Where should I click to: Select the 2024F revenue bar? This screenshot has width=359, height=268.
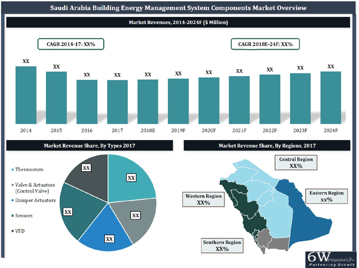pyautogui.click(x=330, y=98)
